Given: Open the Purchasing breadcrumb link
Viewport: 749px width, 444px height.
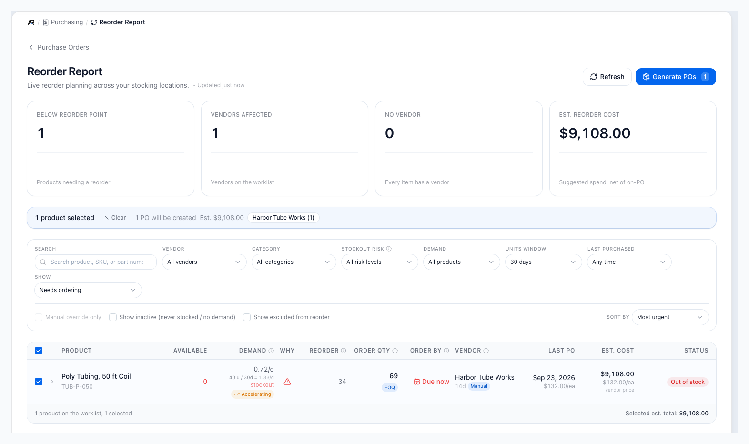Looking at the screenshot, I should click(63, 22).
